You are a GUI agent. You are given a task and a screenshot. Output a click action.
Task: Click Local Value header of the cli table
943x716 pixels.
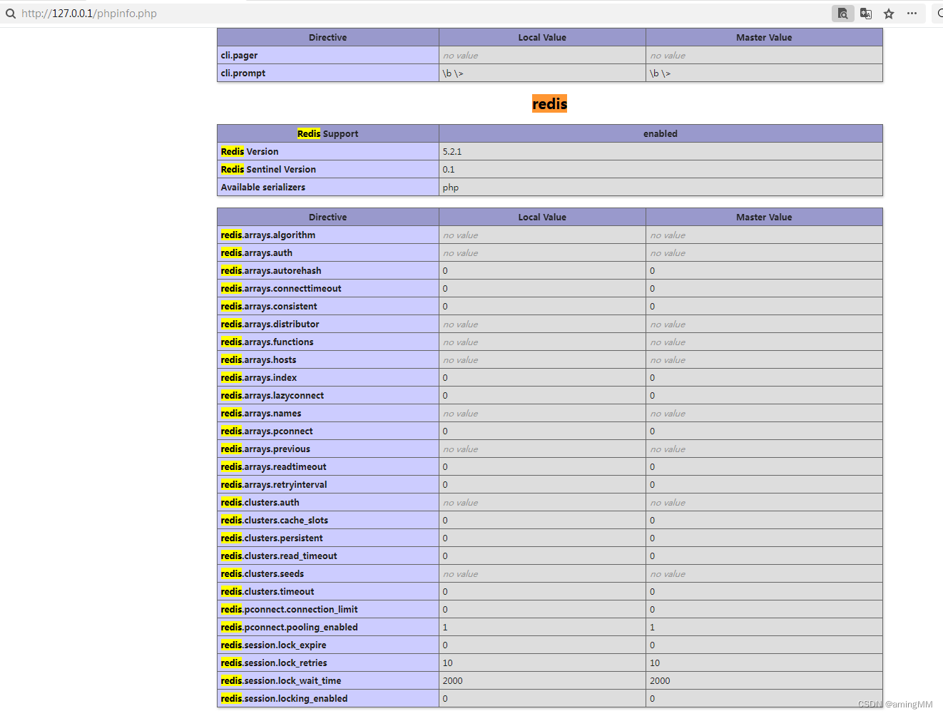[x=542, y=38]
